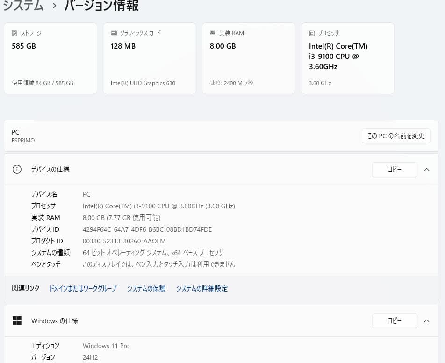Viewport: 445px width, 363px height.
Task: Click the Intel Core i3-9100 processor card
Action: pyautogui.click(x=347, y=58)
